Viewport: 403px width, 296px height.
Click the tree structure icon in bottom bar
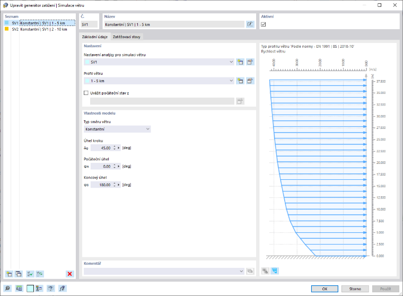pyautogui.click(x=39, y=289)
